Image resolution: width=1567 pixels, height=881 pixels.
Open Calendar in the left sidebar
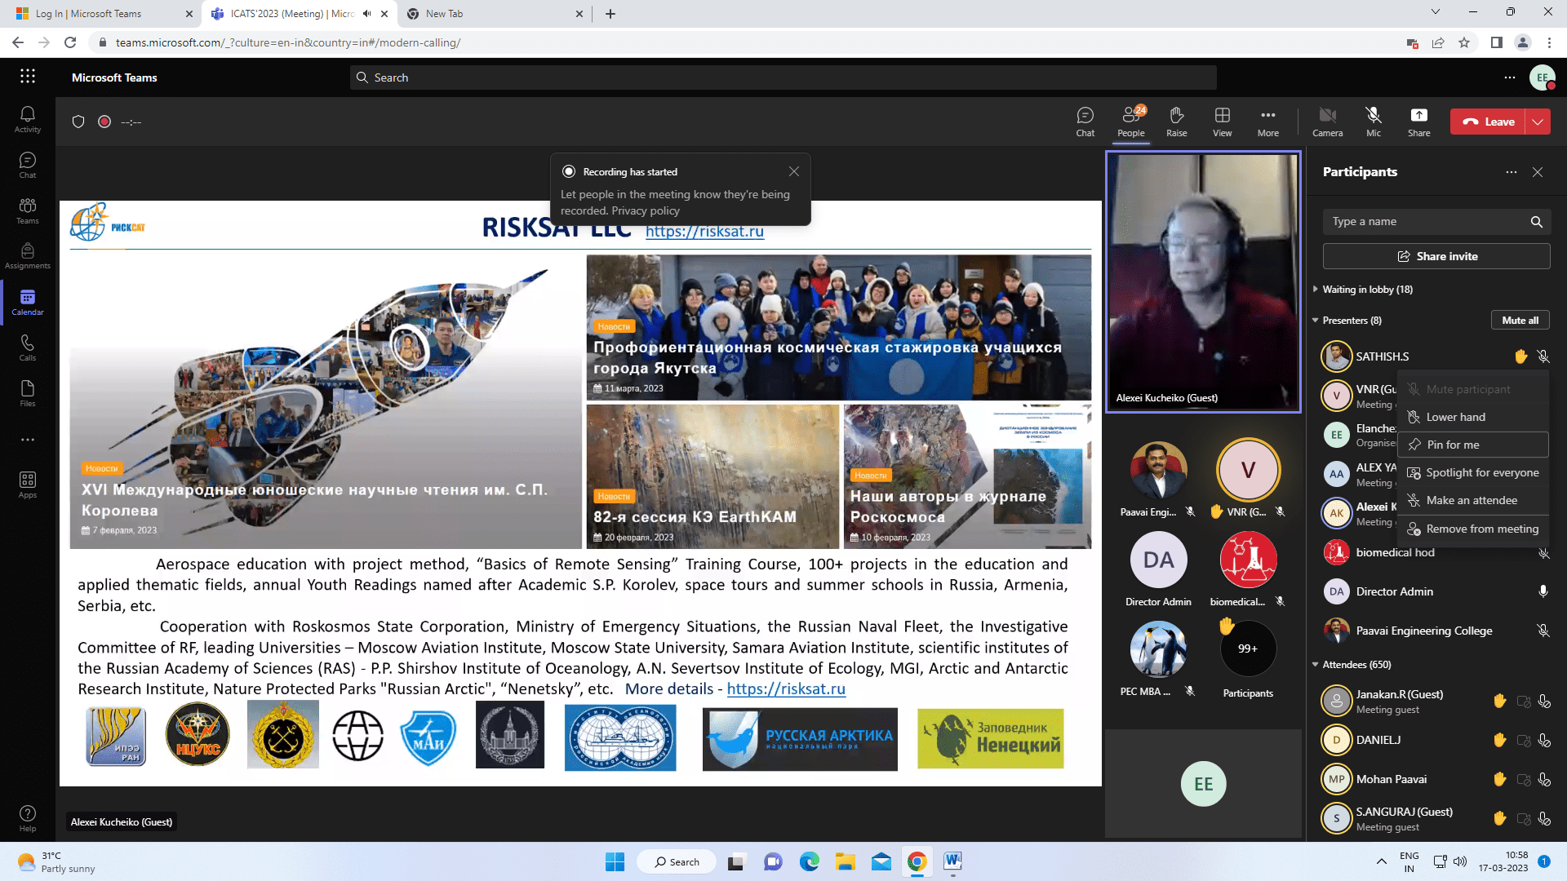click(x=27, y=302)
